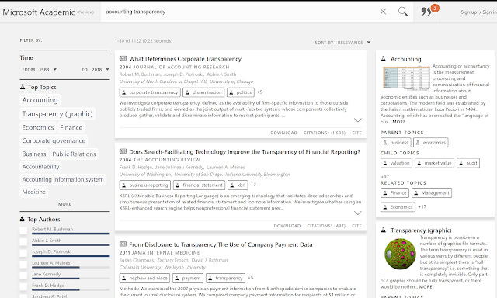Screen dimensions: 497x298
Task: Open the Finance related topic tag
Action: tap(394, 193)
